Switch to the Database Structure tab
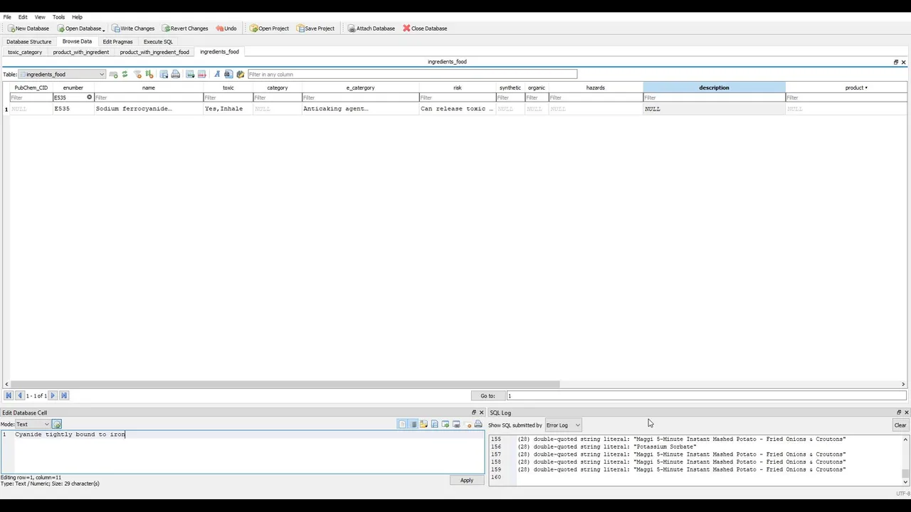Viewport: 911px width, 512px height. click(x=29, y=42)
